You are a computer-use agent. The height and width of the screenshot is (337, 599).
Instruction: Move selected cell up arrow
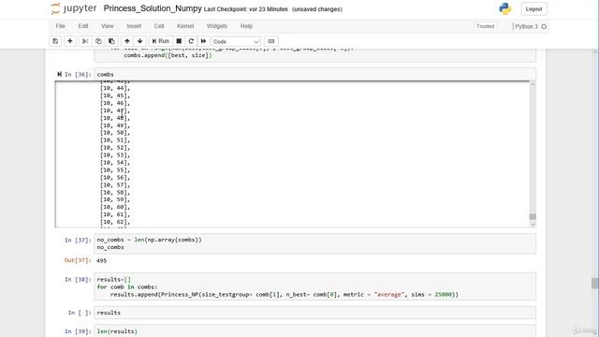pyautogui.click(x=127, y=41)
